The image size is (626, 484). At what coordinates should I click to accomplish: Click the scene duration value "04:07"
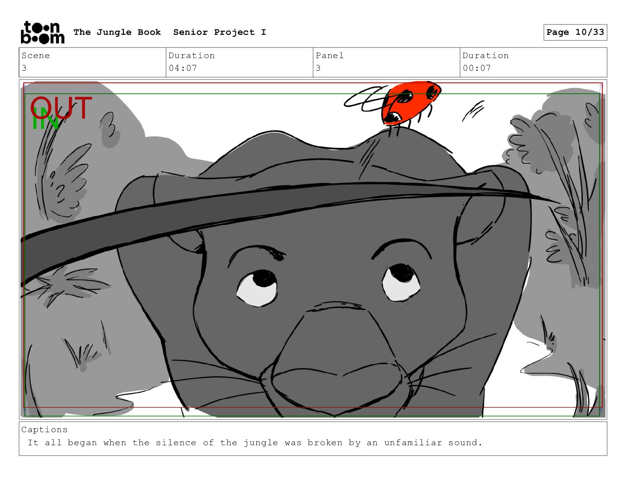click(183, 68)
